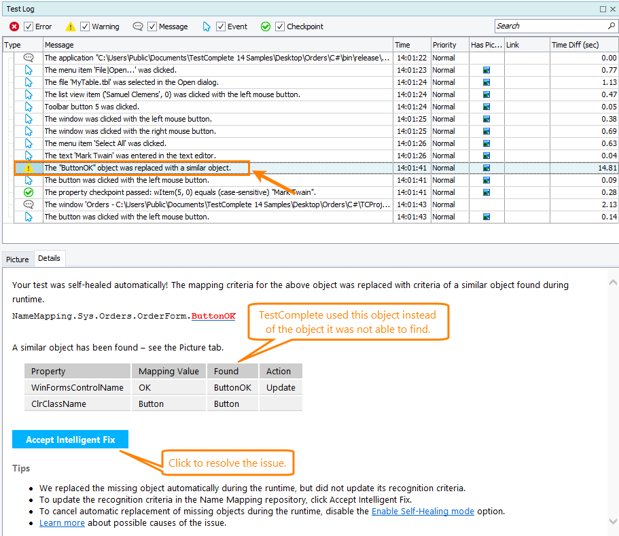Switch to the Picture tab
This screenshot has height=536, width=619.
pyautogui.click(x=17, y=259)
